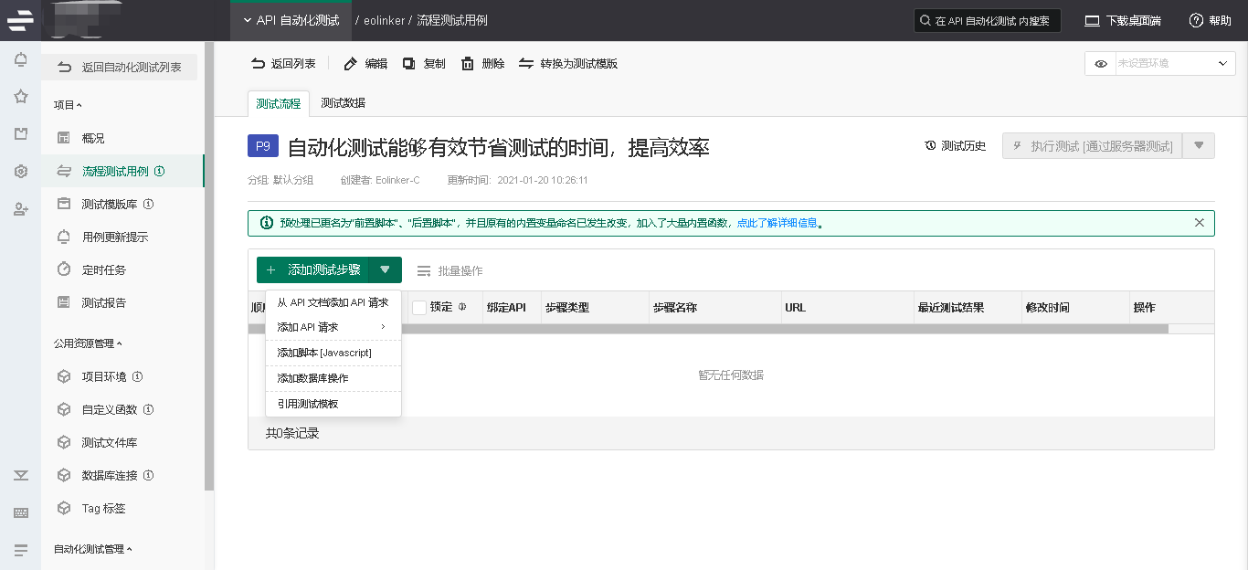Expand the 添加 API 请求 submenu
This screenshot has width=1248, height=570.
pyautogui.click(x=333, y=327)
